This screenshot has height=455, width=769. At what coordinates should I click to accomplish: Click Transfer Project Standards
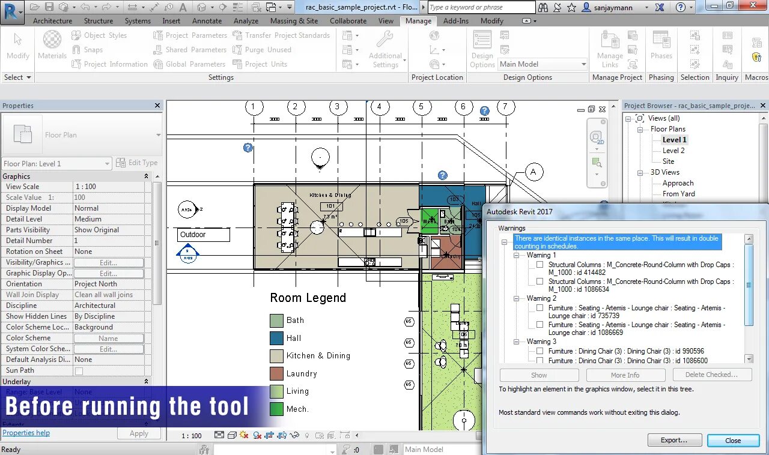(281, 35)
